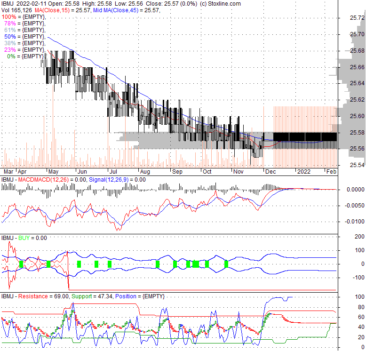
Task: Click the 'Mar' month on time axis
Action: 8,172
